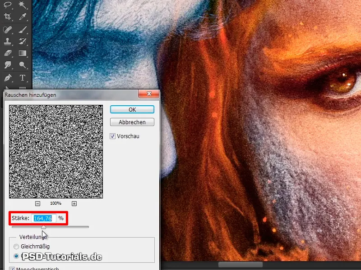
Task: Select the Pen tool
Action: (8, 78)
